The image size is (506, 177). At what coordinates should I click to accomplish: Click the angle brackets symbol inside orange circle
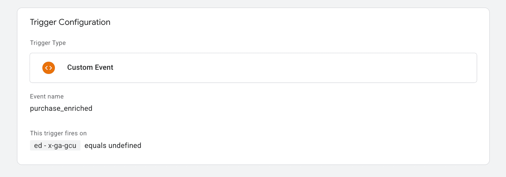tap(48, 68)
